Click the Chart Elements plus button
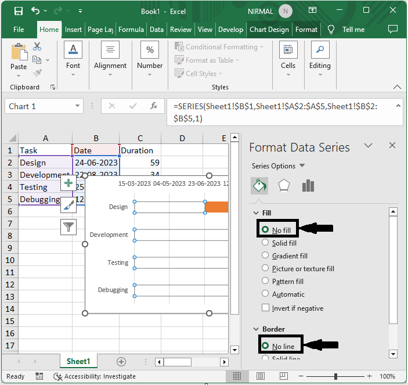Viewport: 408px width, 385px height. click(68, 183)
